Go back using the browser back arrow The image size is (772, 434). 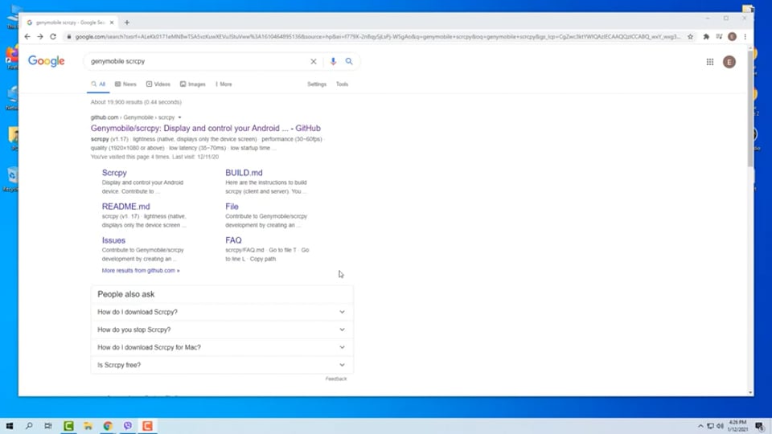point(27,36)
